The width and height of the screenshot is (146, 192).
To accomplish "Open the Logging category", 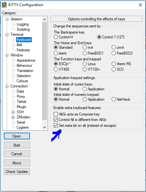I will 23,24.
